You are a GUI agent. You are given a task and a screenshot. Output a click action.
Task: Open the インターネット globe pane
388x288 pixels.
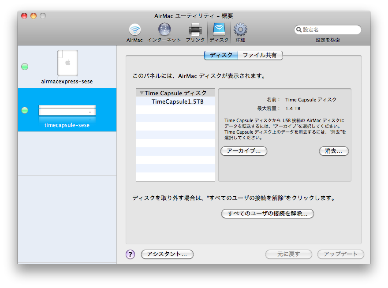(x=164, y=33)
